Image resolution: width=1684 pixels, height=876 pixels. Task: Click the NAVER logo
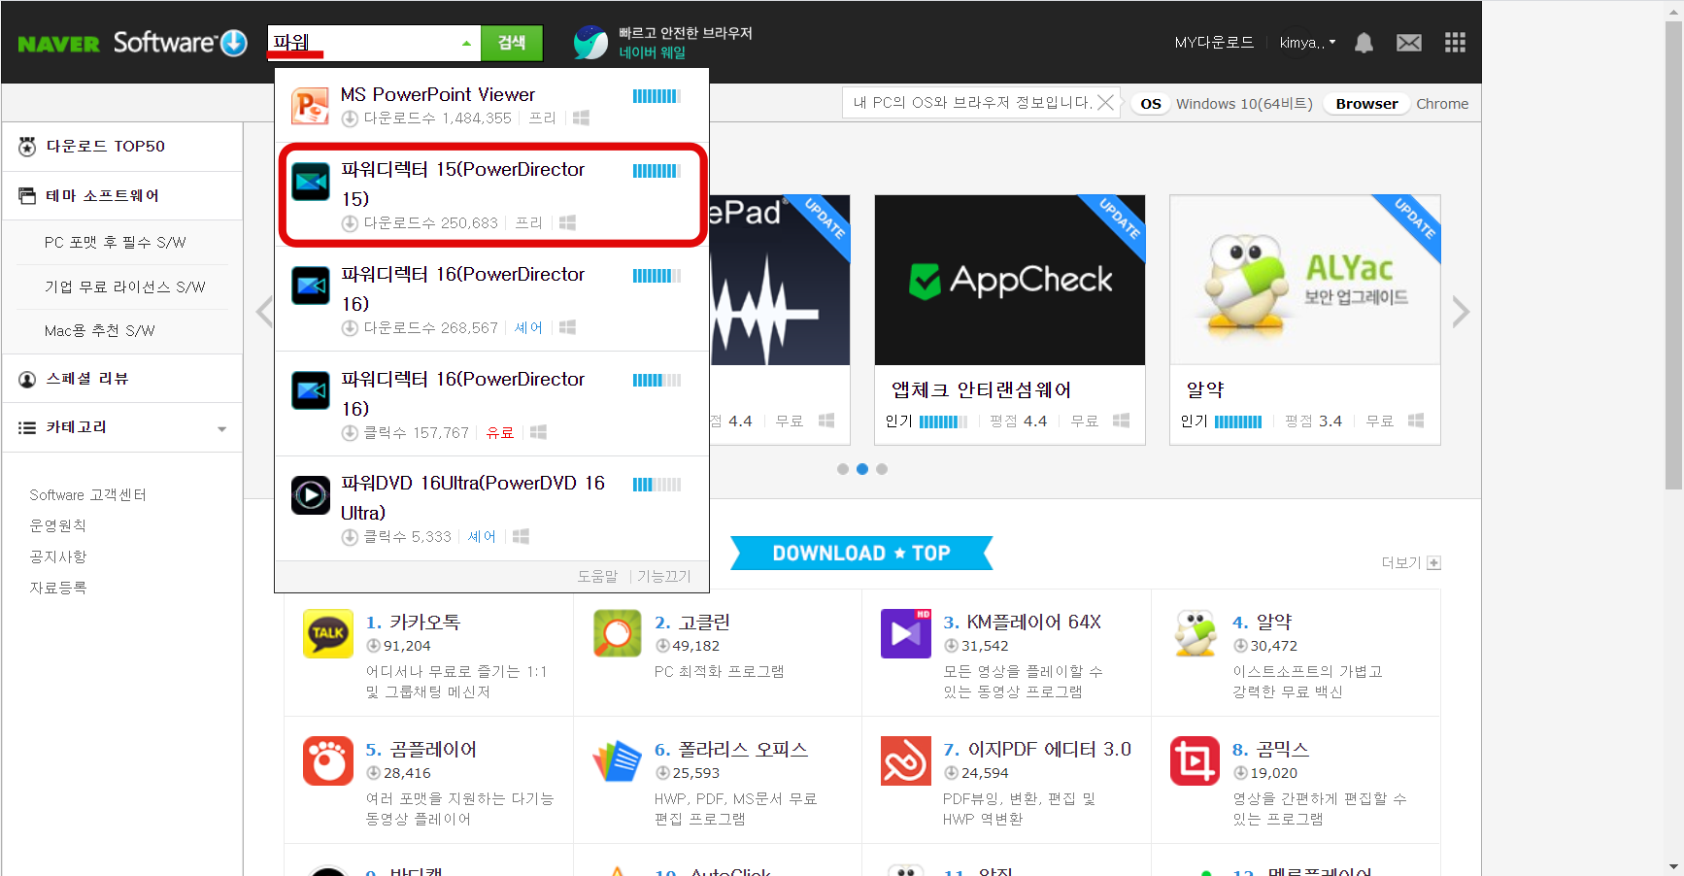(58, 44)
